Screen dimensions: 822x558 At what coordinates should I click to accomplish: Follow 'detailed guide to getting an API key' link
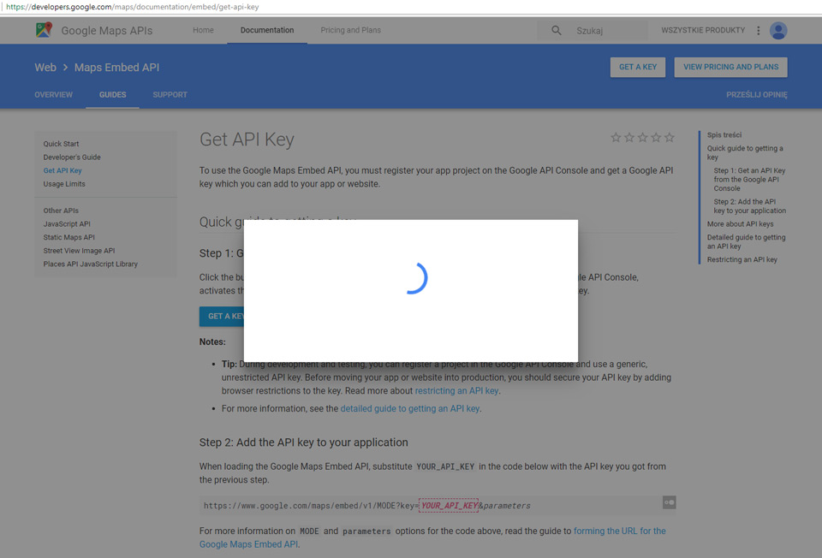410,409
